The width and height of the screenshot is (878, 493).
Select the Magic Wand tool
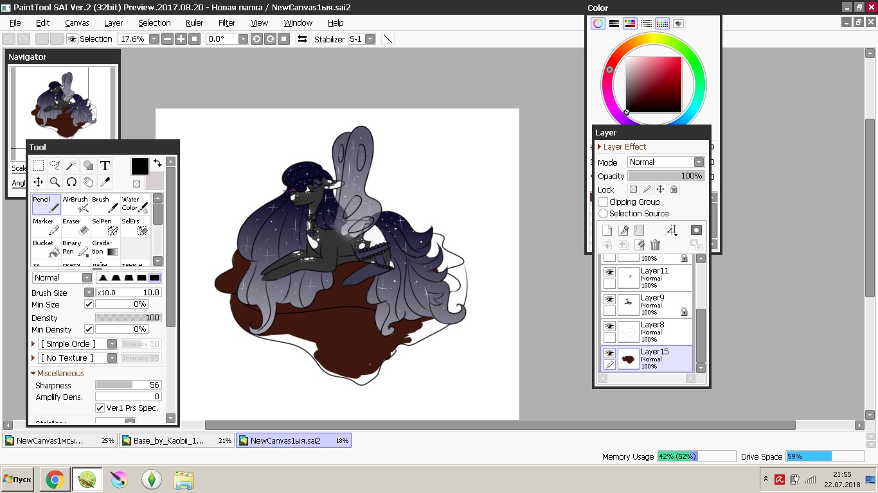(x=71, y=166)
